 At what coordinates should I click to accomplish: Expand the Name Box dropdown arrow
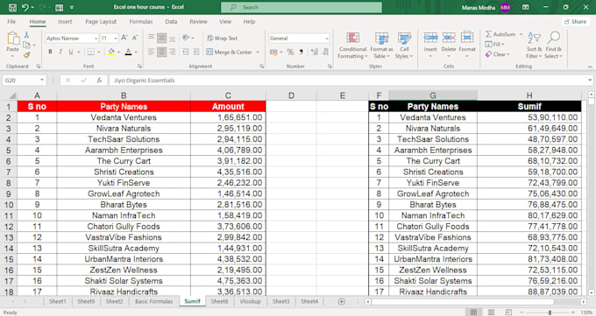click(42, 81)
